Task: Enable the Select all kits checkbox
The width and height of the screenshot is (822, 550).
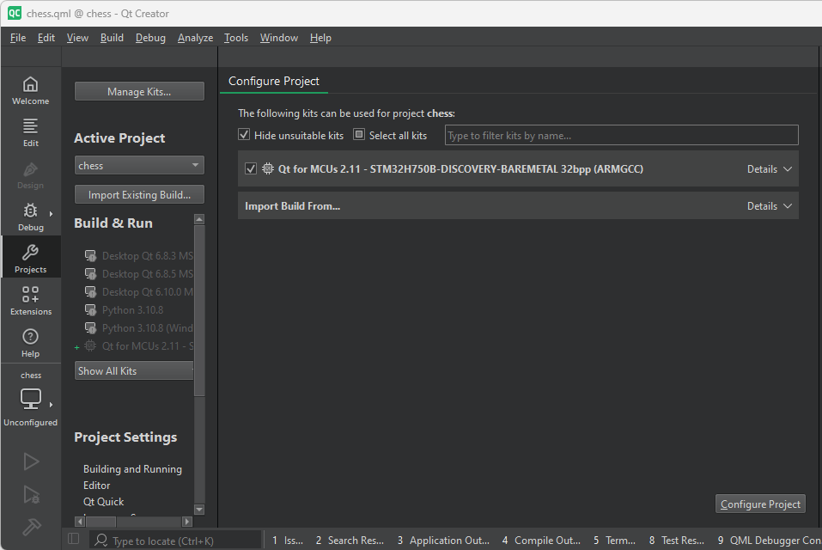Action: coord(358,135)
